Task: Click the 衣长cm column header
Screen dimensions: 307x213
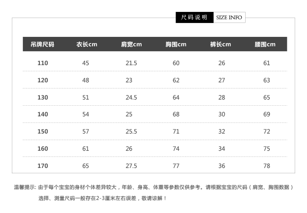Action: click(87, 44)
